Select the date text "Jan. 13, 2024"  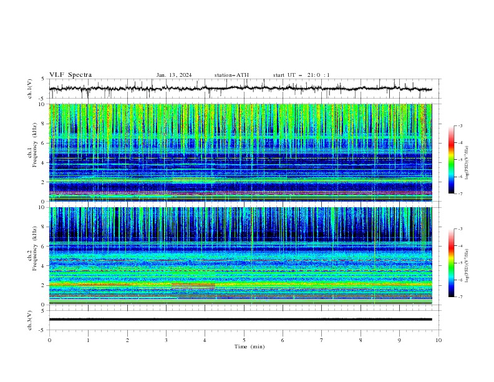pos(174,75)
